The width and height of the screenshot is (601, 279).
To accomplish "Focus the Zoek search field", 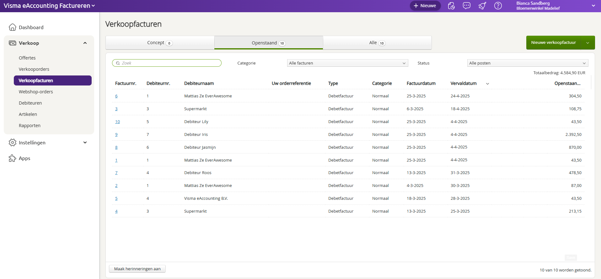I will [x=167, y=63].
